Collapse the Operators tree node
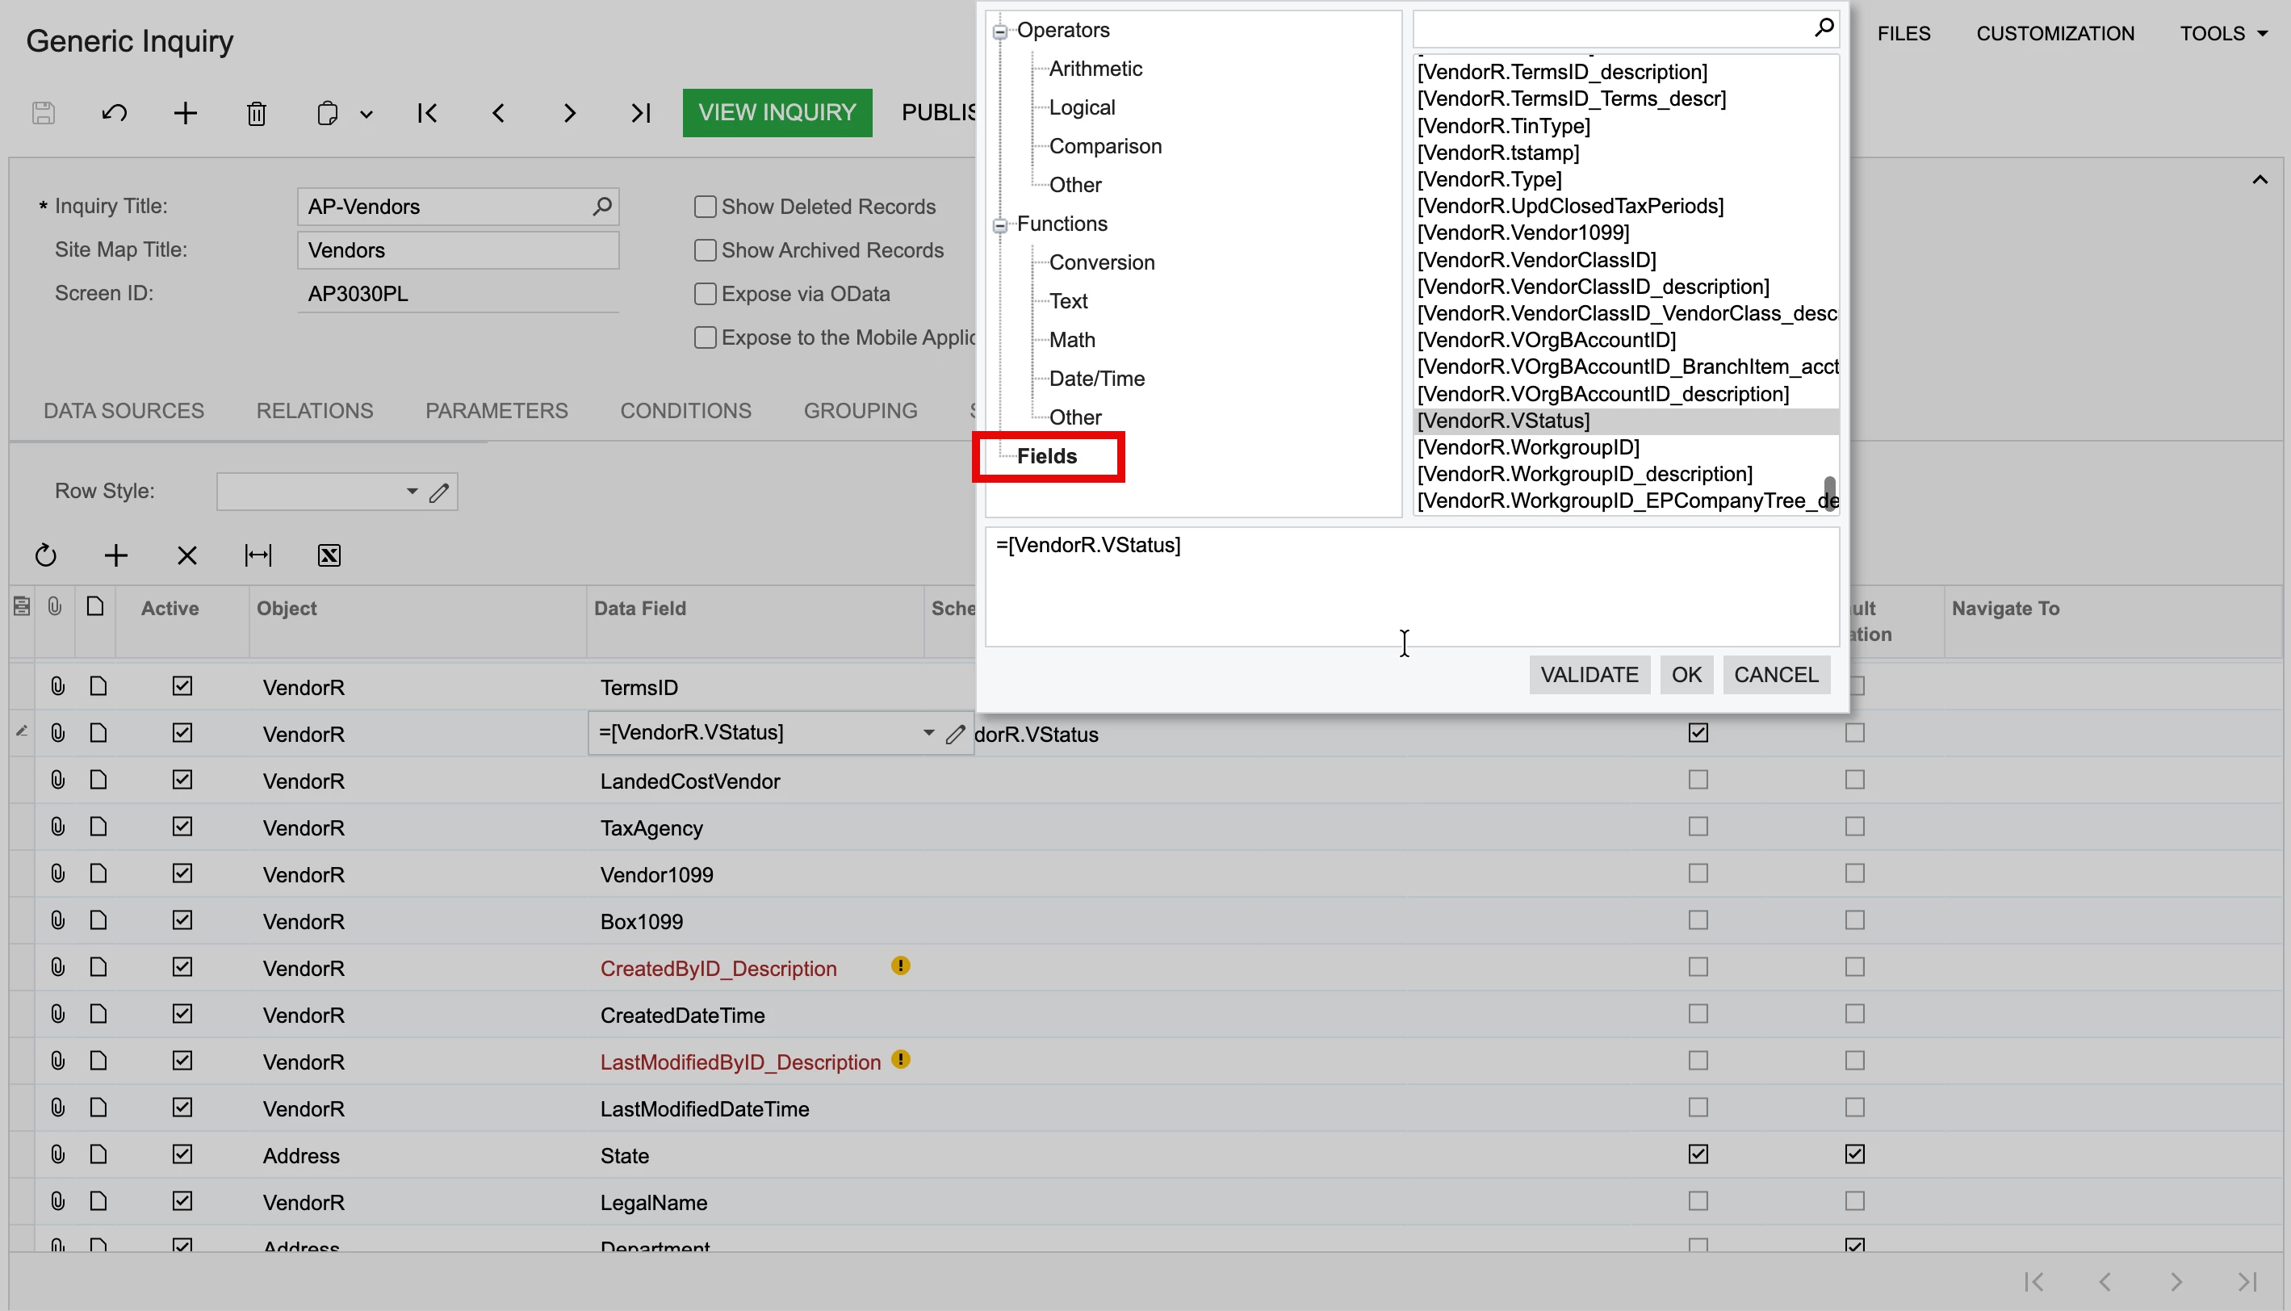Image resolution: width=2291 pixels, height=1311 pixels. point(999,32)
